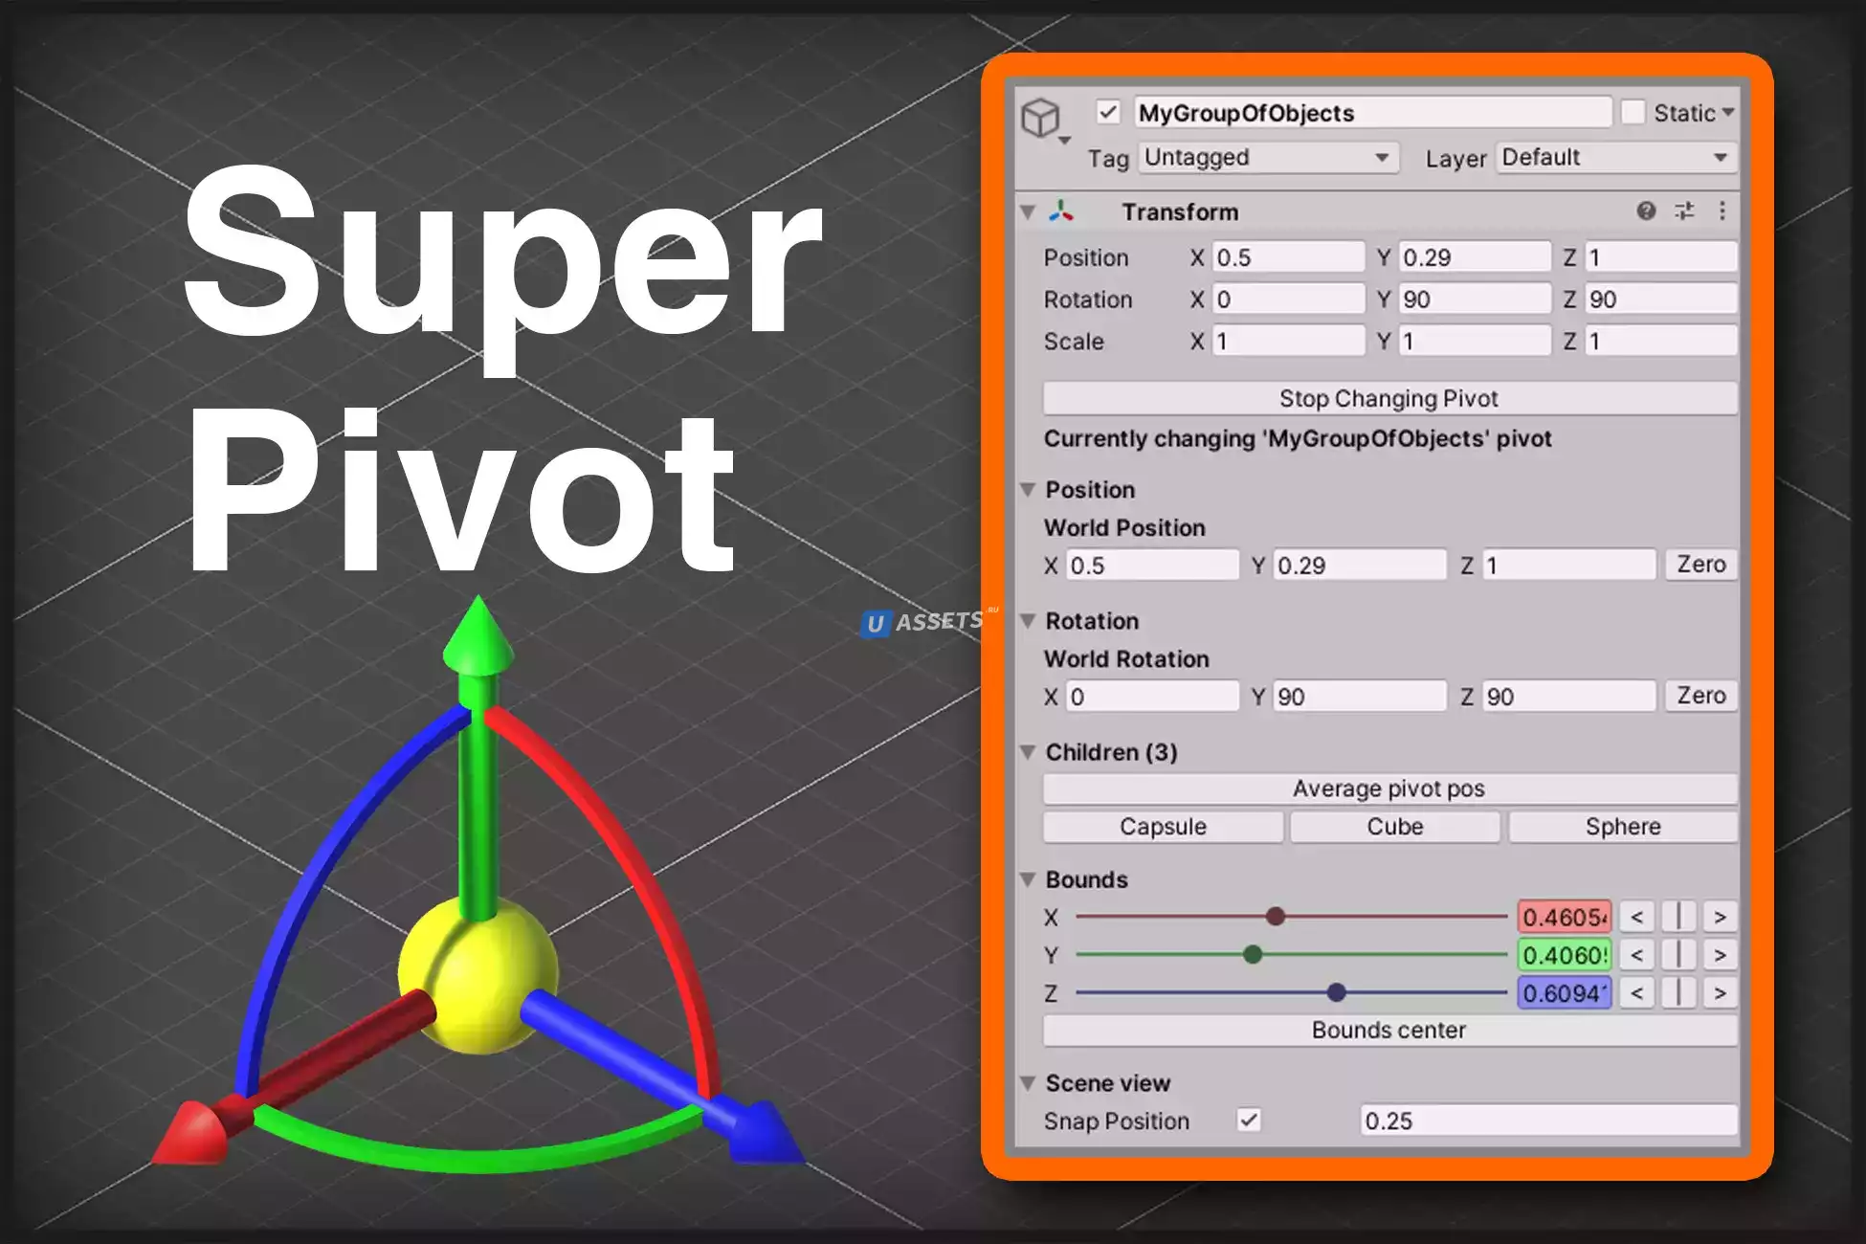Click the Y bounds right arrow button
The image size is (1866, 1244).
(1720, 956)
